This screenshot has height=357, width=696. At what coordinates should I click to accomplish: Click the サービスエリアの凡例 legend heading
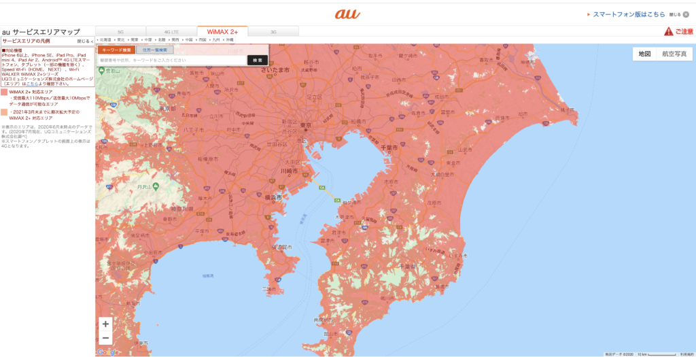pos(27,41)
